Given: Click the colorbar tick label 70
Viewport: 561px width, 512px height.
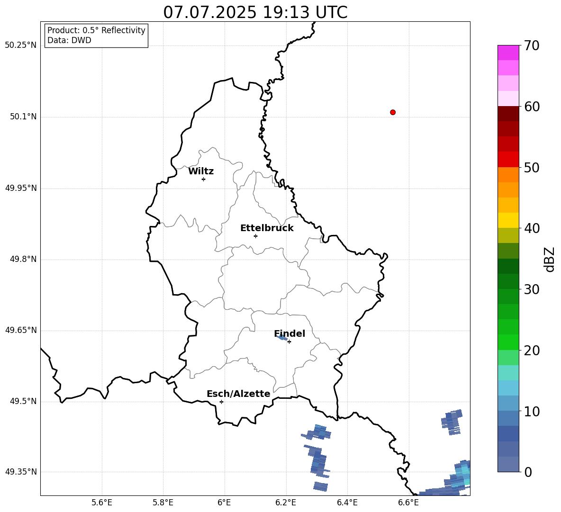Looking at the screenshot, I should (532, 46).
